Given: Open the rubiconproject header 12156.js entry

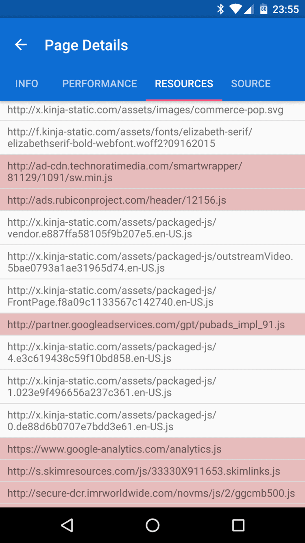Looking at the screenshot, I should tap(117, 200).
